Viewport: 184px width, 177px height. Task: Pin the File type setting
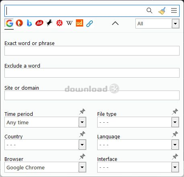[175, 111]
